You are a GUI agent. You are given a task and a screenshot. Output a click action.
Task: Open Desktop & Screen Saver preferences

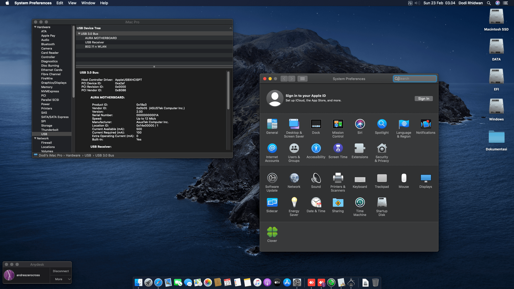294,128
